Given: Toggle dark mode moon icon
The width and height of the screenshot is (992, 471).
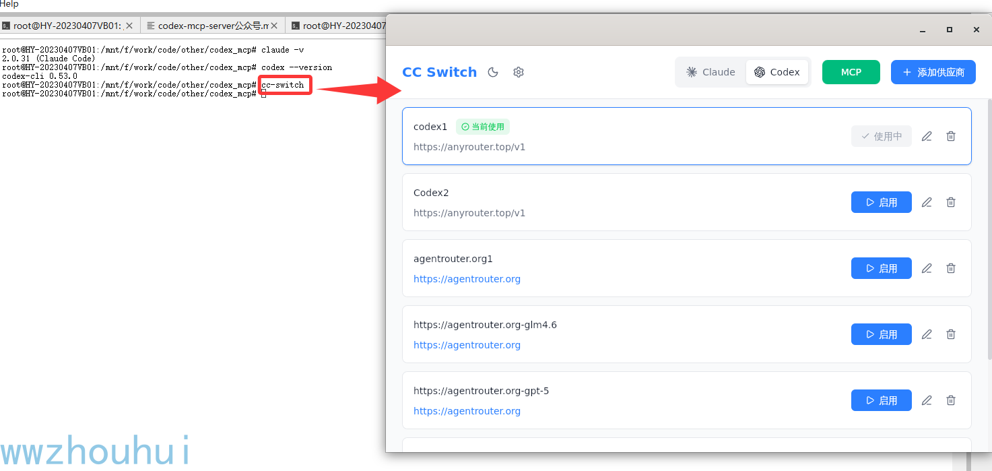Looking at the screenshot, I should 493,72.
